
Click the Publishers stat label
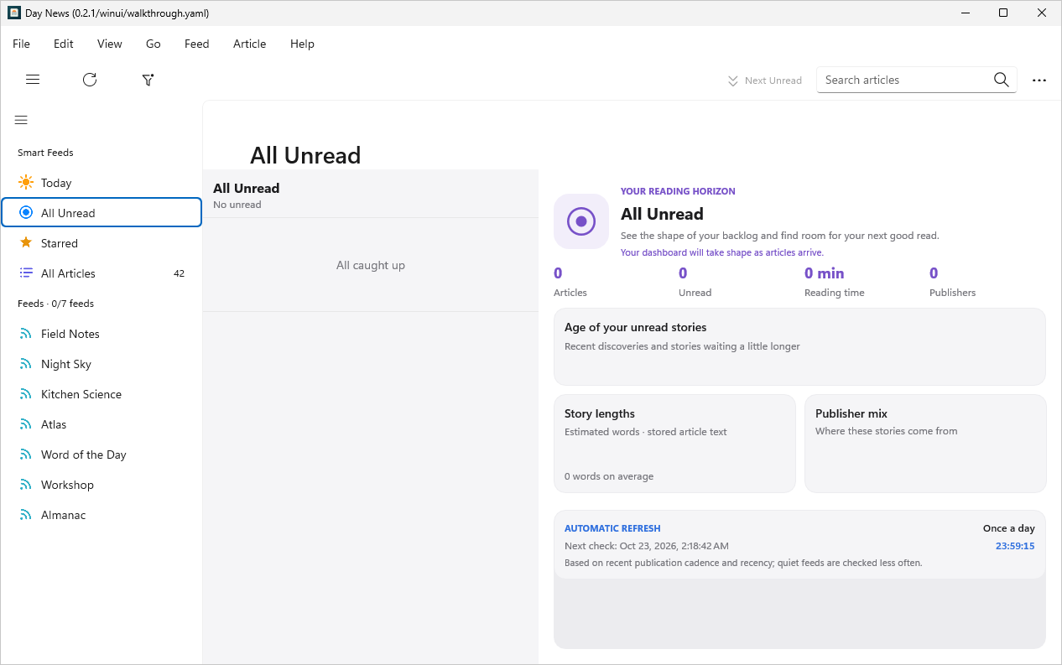coord(952,293)
